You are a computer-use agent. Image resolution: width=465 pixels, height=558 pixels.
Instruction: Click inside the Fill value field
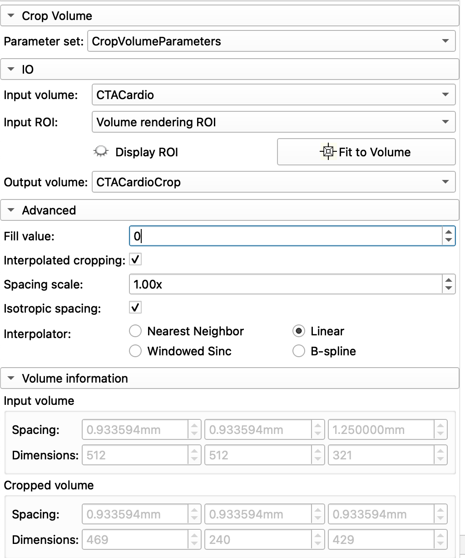point(286,236)
